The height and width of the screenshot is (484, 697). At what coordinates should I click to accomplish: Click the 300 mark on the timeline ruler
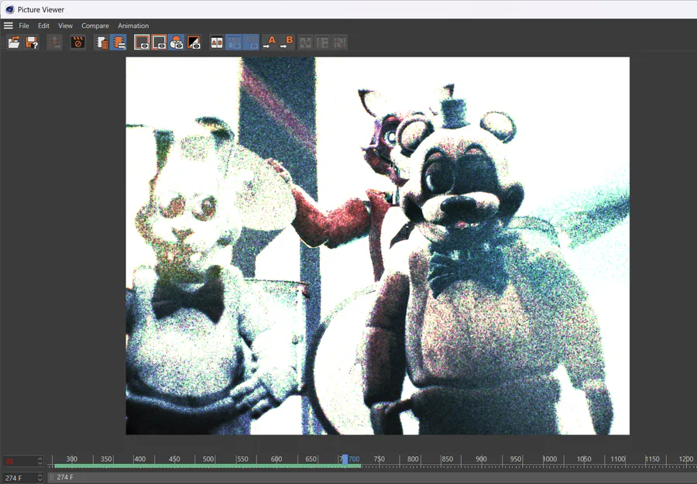(71, 458)
